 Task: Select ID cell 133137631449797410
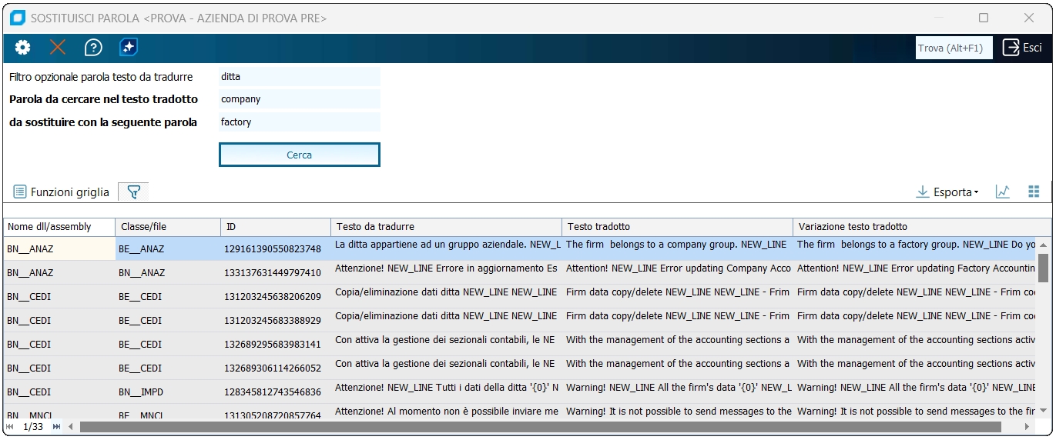(276, 272)
